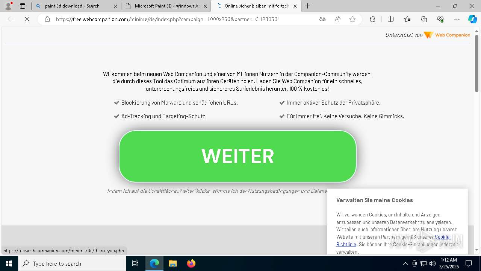This screenshot has width=481, height=271.
Task: Open Task View in the taskbar
Action: click(135, 263)
